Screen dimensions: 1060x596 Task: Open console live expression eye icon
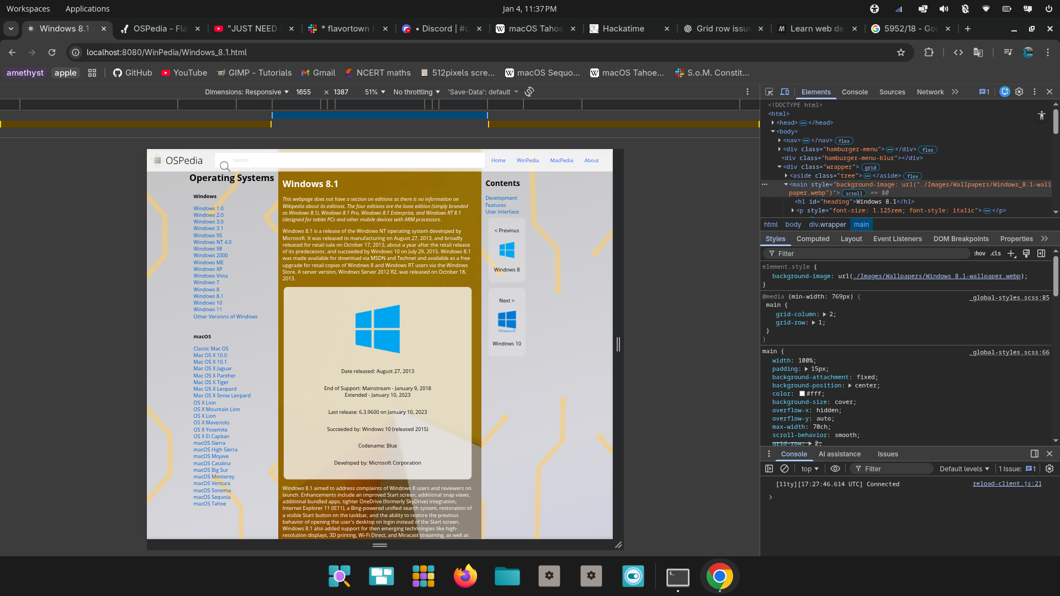(835, 469)
